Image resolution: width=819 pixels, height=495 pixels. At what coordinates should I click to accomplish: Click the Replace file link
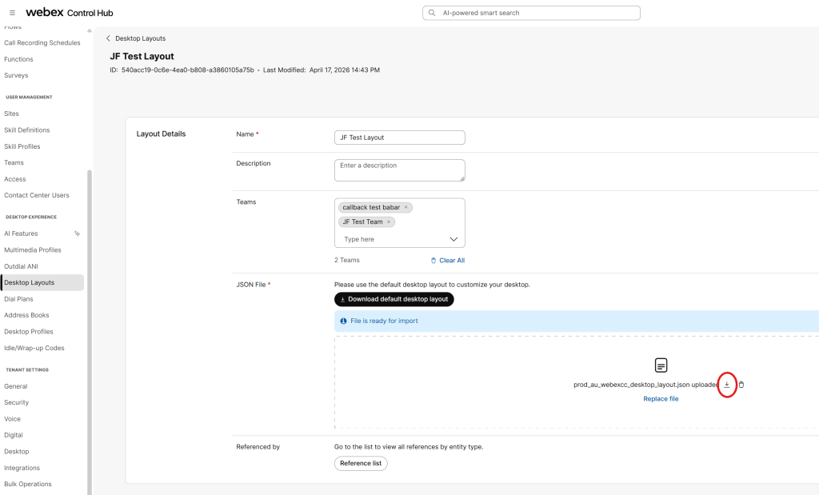tap(661, 398)
